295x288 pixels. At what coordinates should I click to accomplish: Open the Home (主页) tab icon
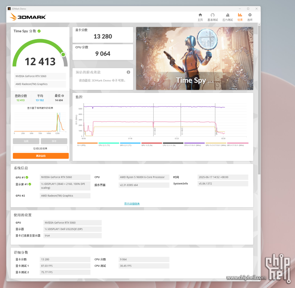200,15
